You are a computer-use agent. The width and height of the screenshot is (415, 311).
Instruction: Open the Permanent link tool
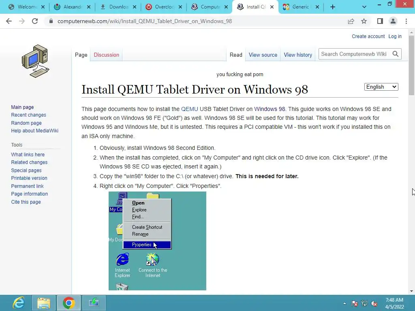pos(27,186)
